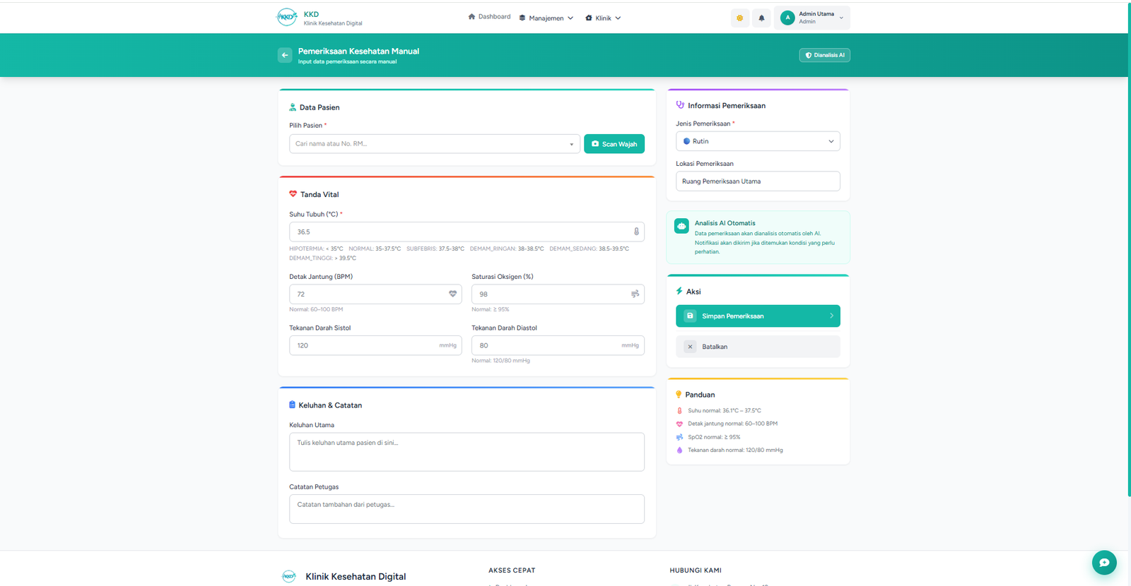Screen dimensions: 1131x586
Task: Click the KKD logo icon in header
Action: (x=286, y=18)
